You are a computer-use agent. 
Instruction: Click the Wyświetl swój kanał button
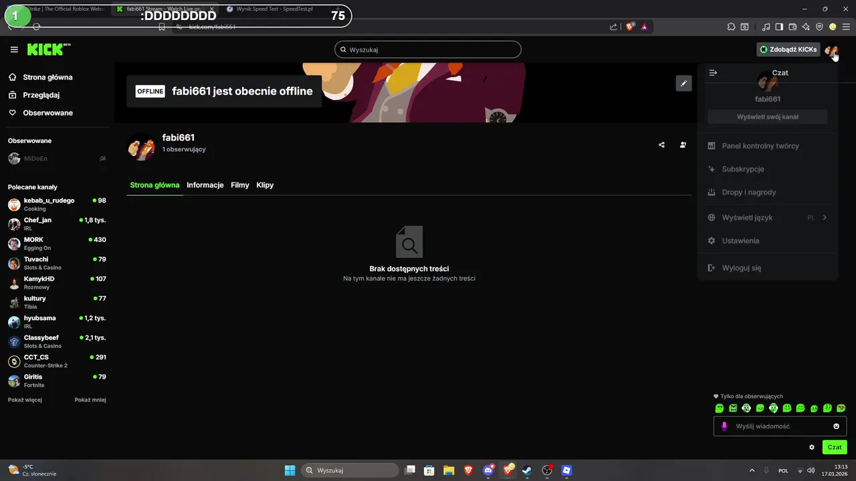[x=768, y=117]
